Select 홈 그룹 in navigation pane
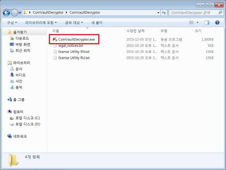 coord(19,100)
